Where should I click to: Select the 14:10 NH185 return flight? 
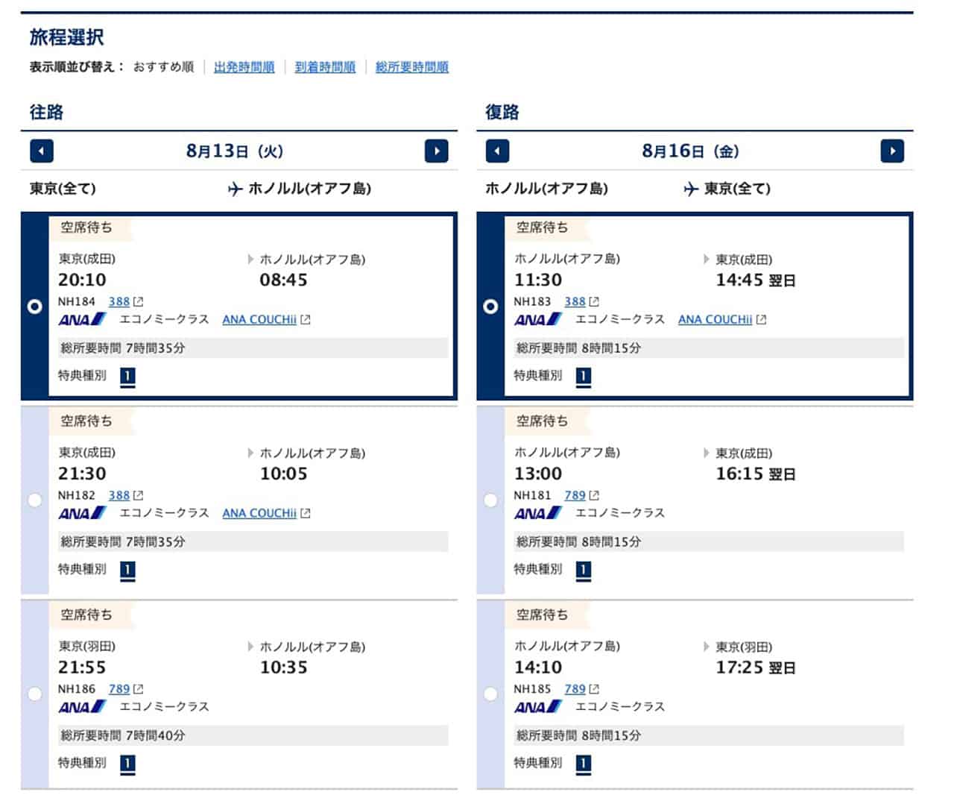click(x=490, y=694)
